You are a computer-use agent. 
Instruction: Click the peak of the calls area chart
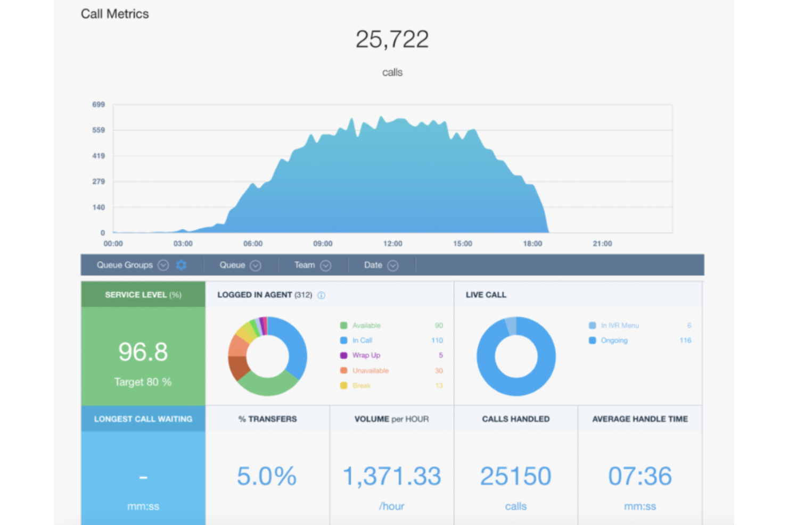pyautogui.click(x=381, y=117)
